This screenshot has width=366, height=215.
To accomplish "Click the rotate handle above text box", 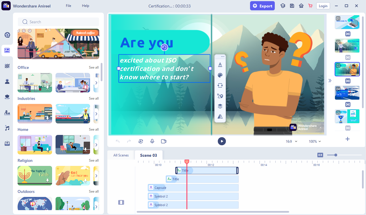I will 164,47.
